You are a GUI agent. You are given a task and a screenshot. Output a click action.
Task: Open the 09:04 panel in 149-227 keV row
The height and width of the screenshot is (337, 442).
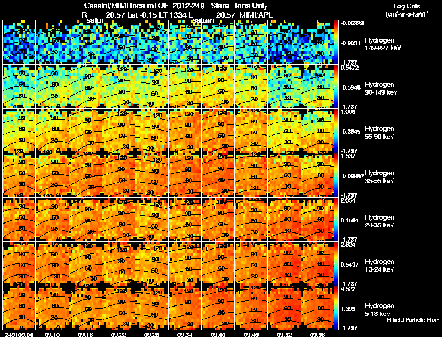pyautogui.click(x=19, y=43)
